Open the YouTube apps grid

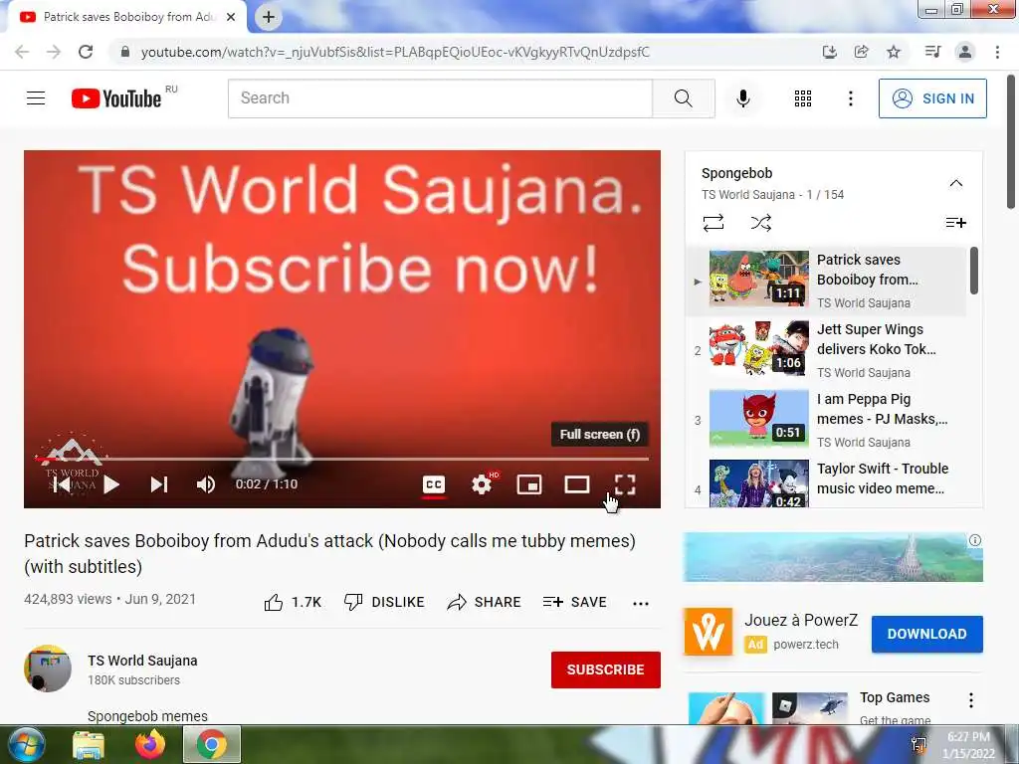pos(803,98)
